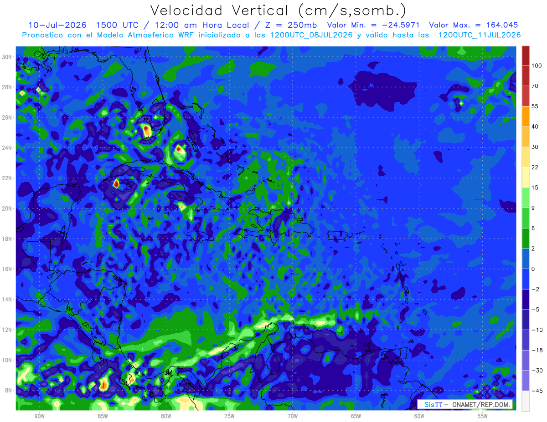The image size is (547, 422).
Task: Click the latitude label "16N"
Action: 7,269
